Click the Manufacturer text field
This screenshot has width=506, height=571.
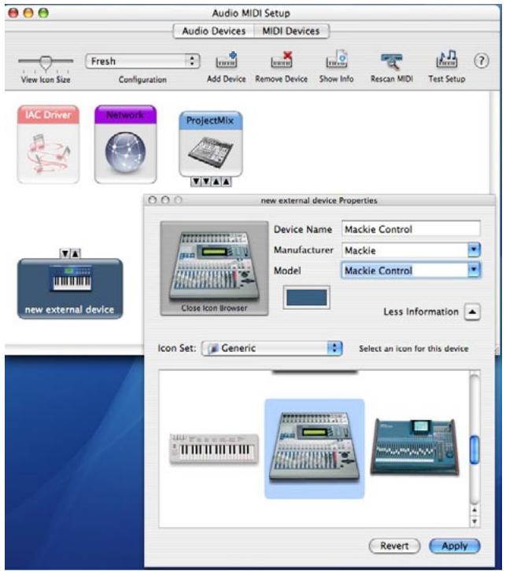pos(404,250)
